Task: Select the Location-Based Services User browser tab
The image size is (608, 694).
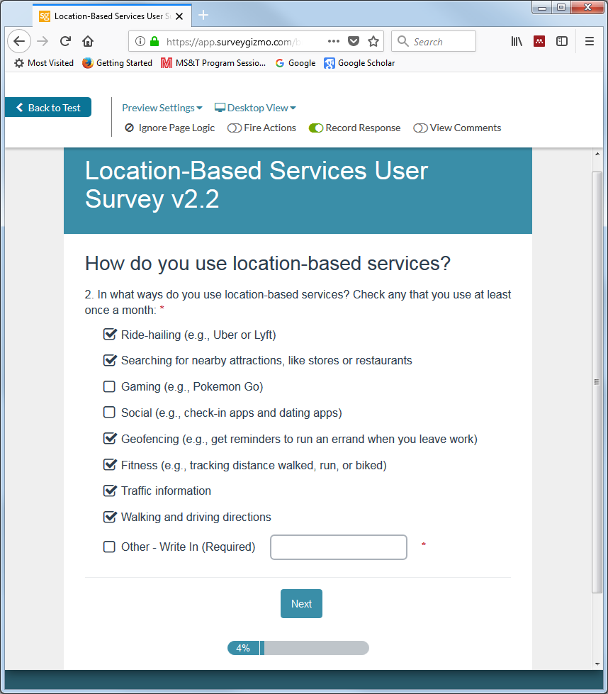Action: click(112, 16)
